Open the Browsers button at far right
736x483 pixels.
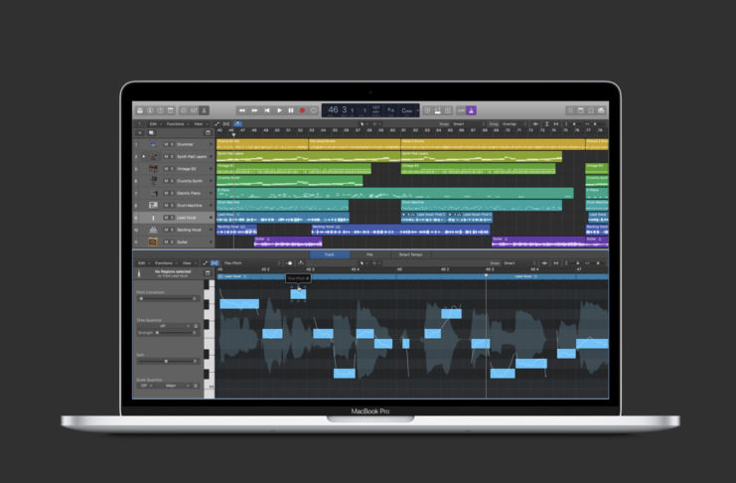click(601, 110)
